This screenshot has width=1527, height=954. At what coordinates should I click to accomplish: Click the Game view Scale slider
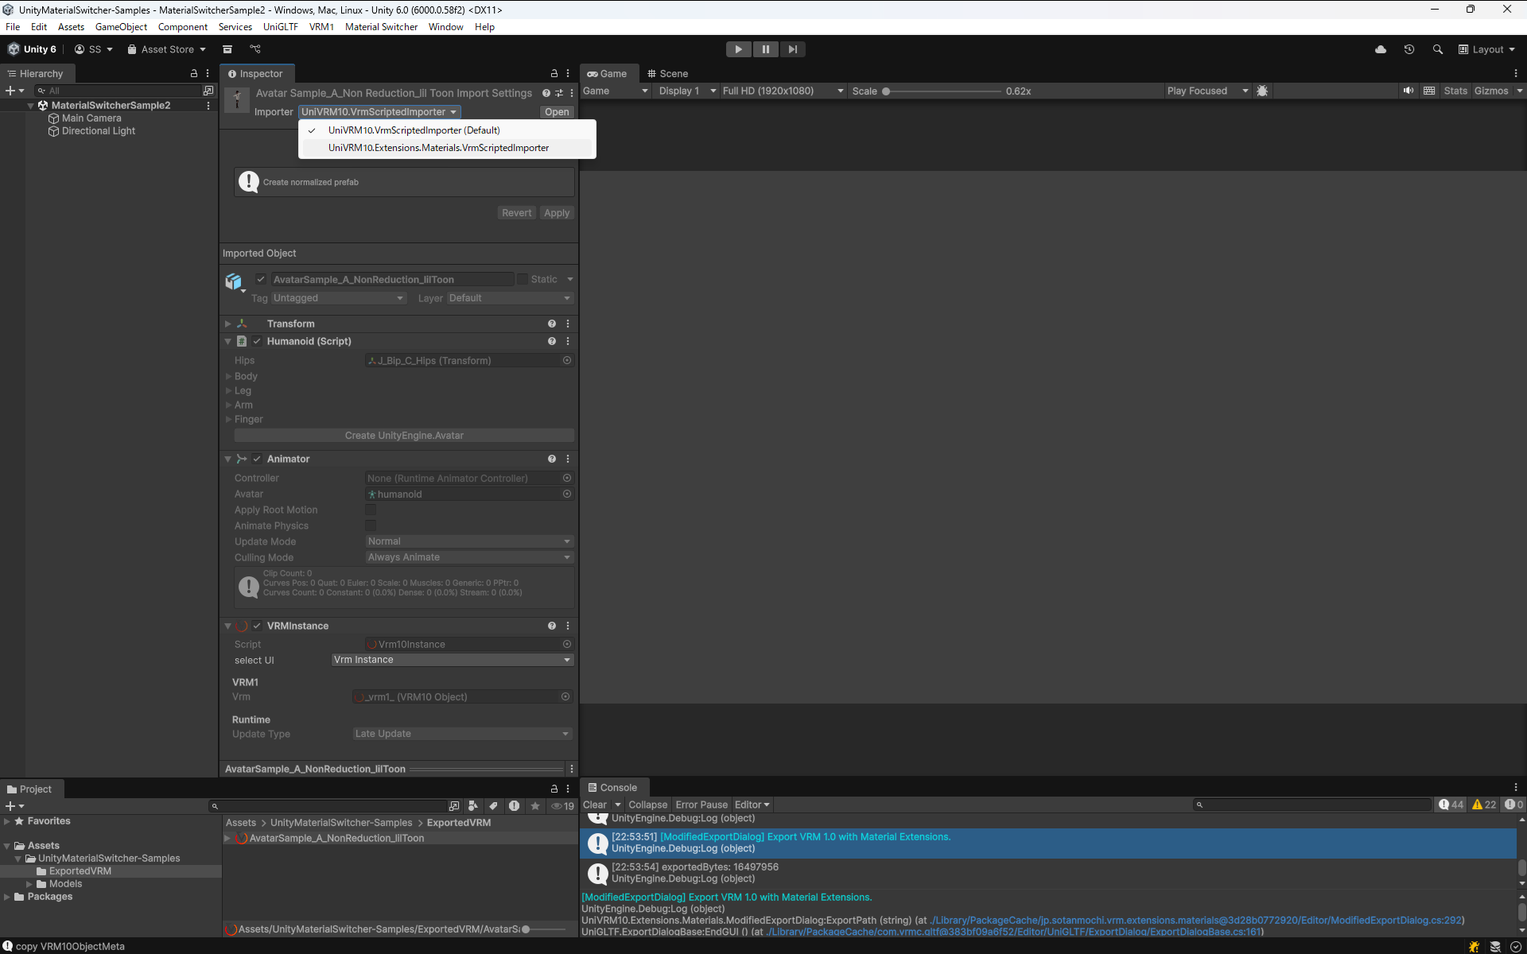(x=942, y=91)
